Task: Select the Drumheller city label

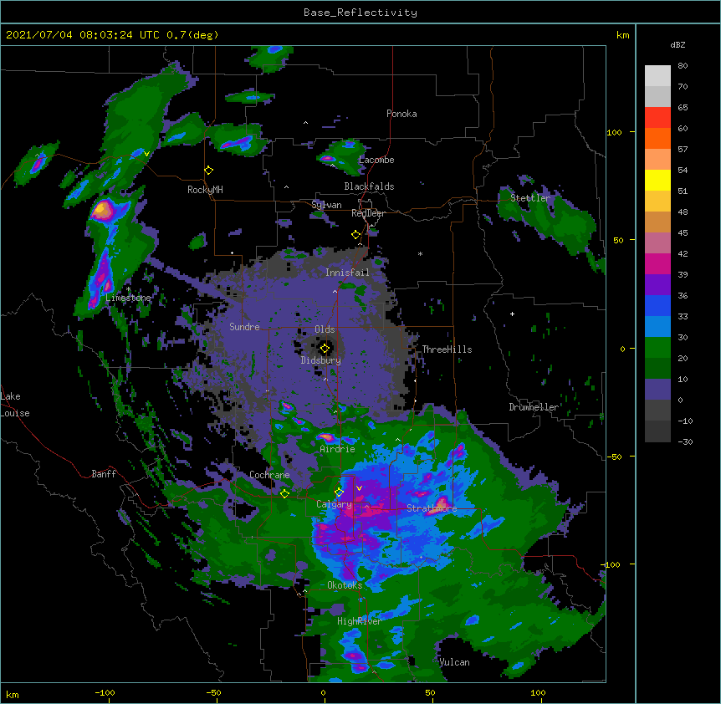Action: point(534,407)
